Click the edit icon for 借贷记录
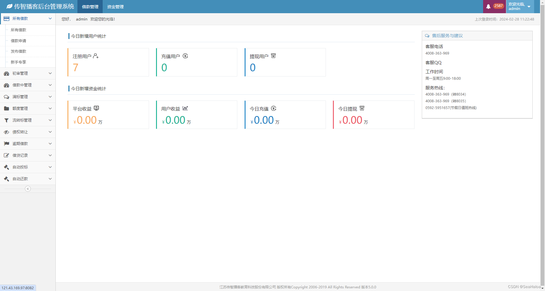This screenshot has height=291, width=545. pyautogui.click(x=6, y=155)
